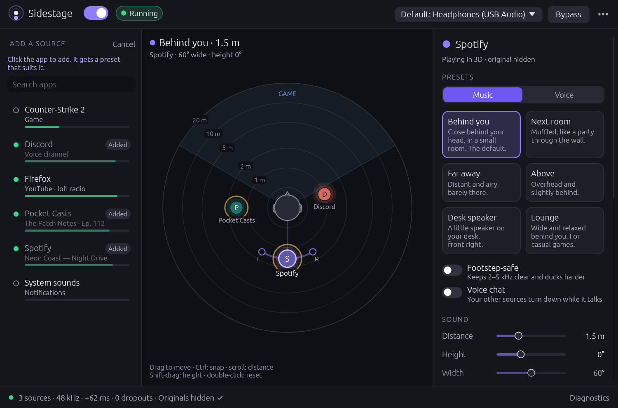Click the System sounds status circle
Screen dimensions: 618x408
[16, 283]
